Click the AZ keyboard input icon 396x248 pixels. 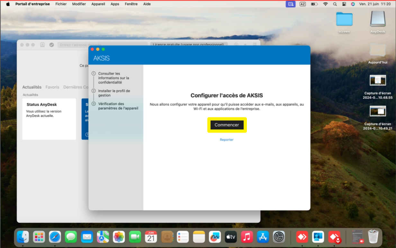pos(302,4)
